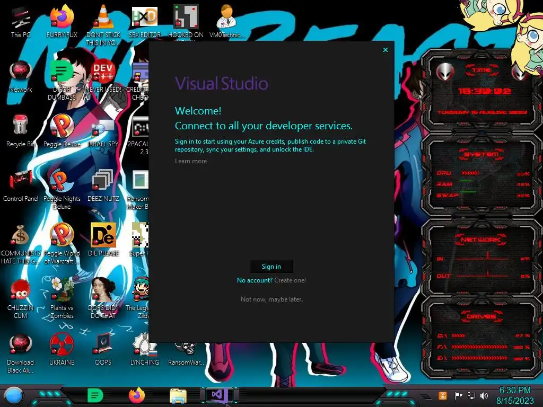Select Peggle World of Warcraft icon
The image size is (543, 407).
point(62,244)
